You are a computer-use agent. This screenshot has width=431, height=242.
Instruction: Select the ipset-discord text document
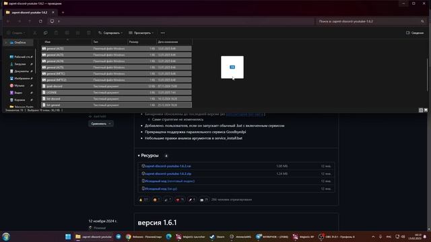(117, 86)
